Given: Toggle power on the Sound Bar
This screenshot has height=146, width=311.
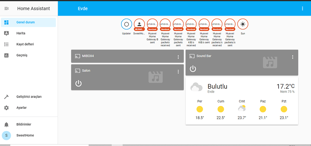Looking at the screenshot, I should click(x=193, y=69).
